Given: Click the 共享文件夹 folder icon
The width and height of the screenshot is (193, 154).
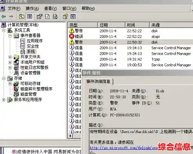Looking at the screenshot, I should click(16, 57).
